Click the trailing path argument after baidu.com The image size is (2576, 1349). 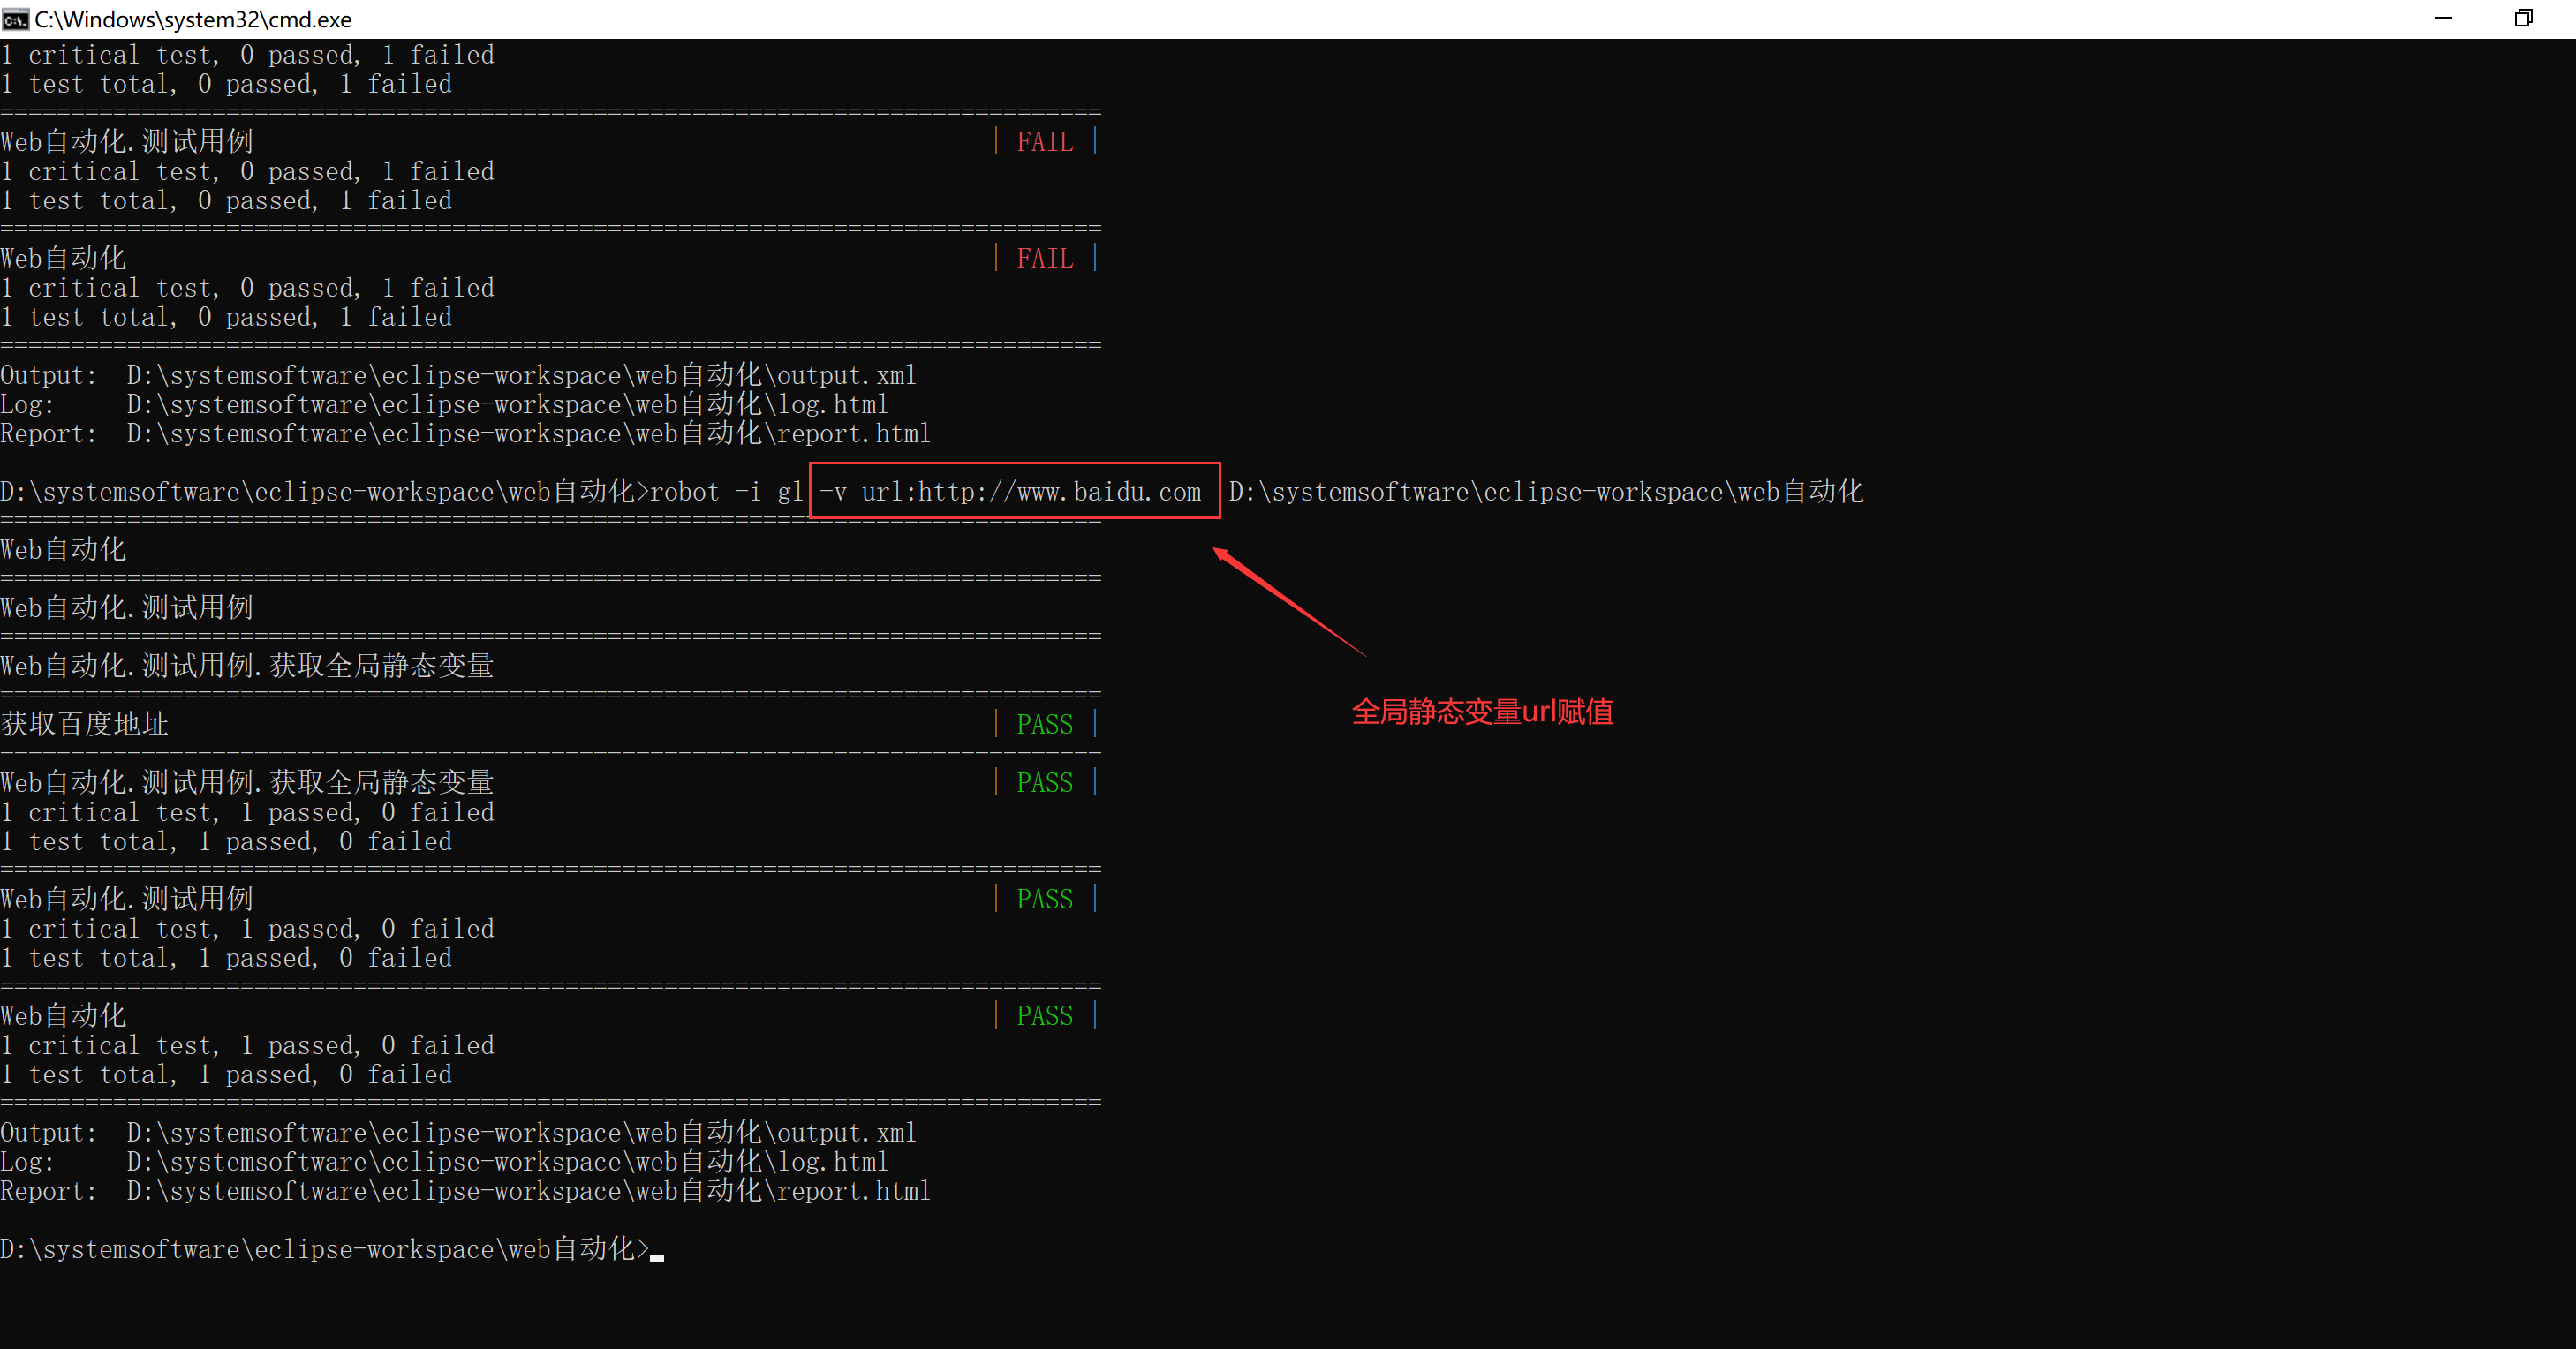[x=1545, y=492]
